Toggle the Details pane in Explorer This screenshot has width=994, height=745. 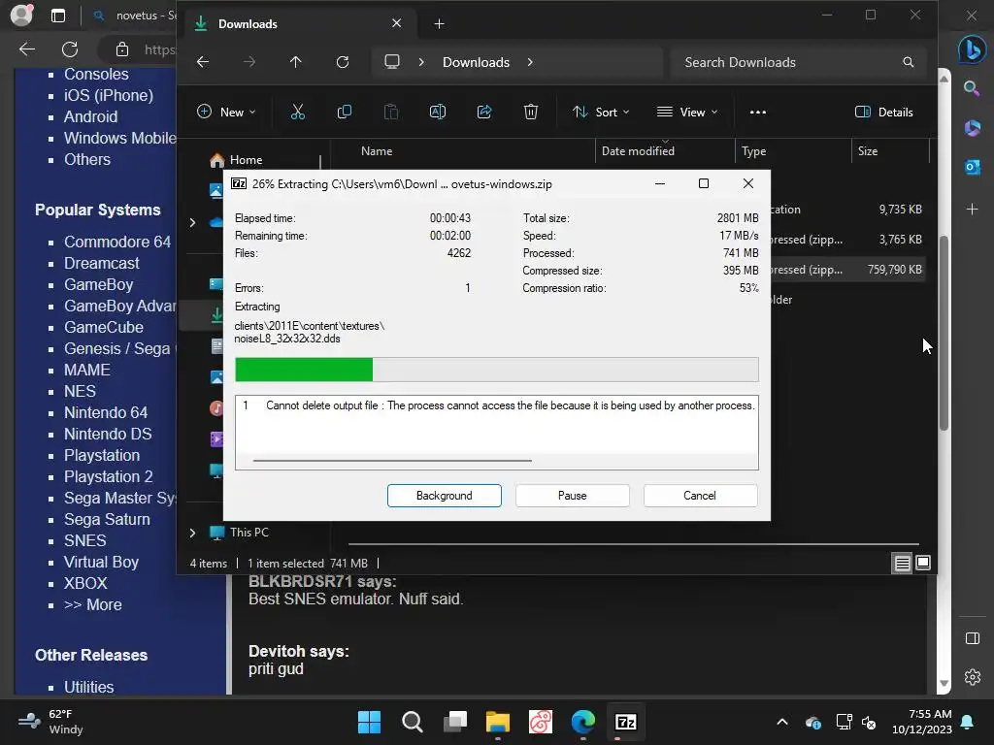883,113
